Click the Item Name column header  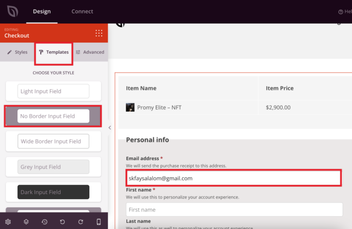141,88
